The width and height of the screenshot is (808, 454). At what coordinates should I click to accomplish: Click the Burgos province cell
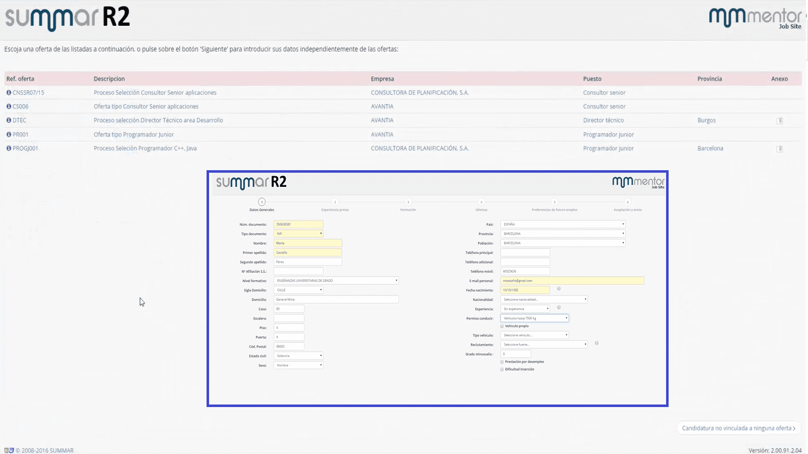click(x=706, y=120)
